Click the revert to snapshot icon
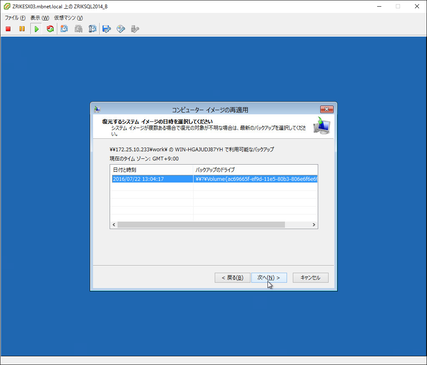This screenshot has width=427, height=365. click(x=78, y=29)
